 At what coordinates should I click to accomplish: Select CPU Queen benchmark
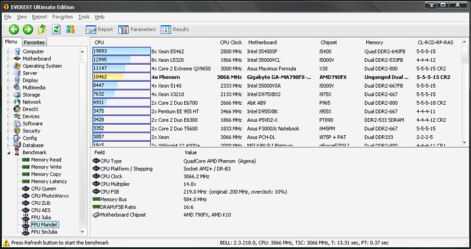pos(44,188)
